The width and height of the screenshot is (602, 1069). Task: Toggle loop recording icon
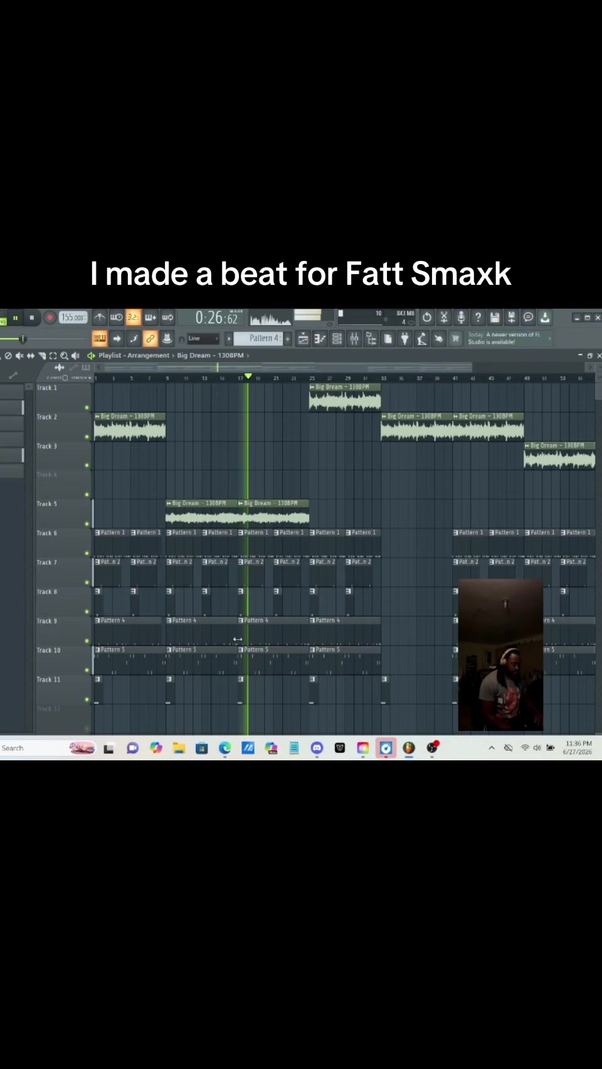[167, 317]
